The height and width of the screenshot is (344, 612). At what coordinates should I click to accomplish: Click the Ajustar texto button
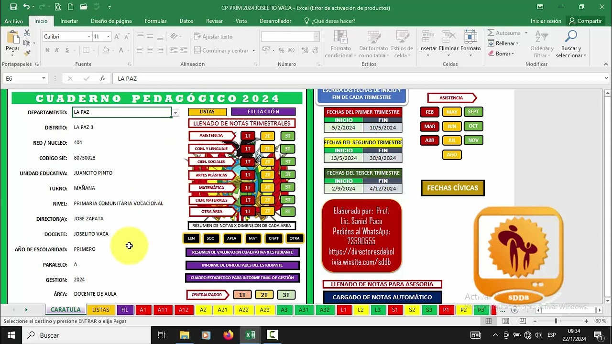click(213, 37)
